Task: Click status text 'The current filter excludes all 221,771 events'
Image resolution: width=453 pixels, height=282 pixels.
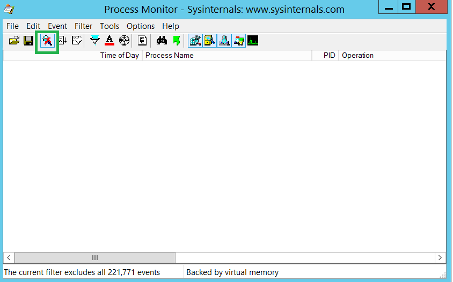Action: pos(82,272)
